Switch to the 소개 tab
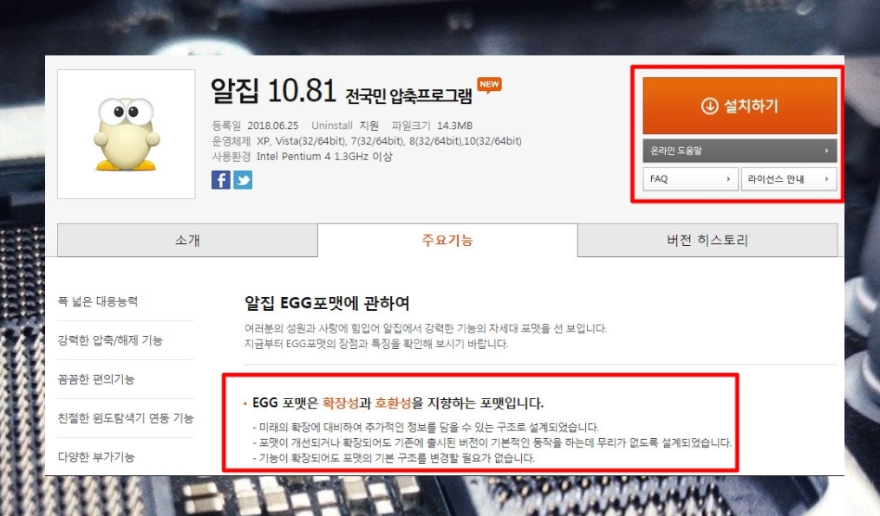 click(x=187, y=241)
